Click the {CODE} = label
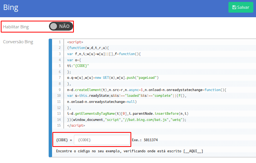 coord(64,140)
